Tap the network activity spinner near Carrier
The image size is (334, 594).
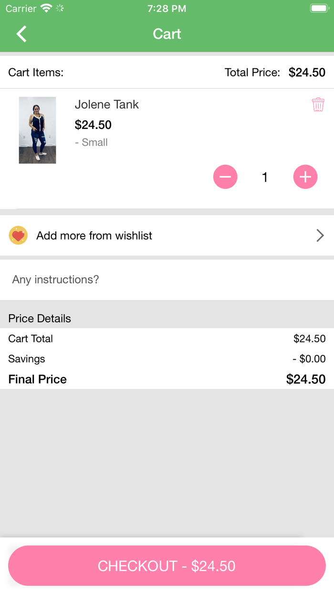(x=58, y=8)
